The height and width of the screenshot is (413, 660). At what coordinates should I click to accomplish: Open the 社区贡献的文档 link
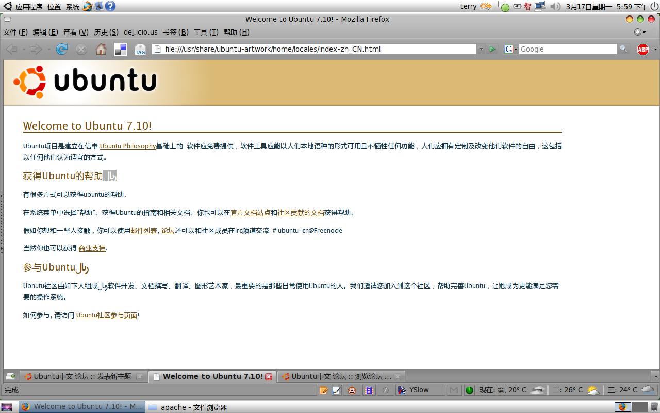coord(301,213)
